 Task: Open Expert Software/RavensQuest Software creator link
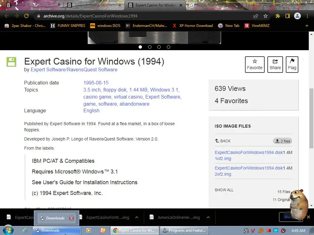point(74,69)
